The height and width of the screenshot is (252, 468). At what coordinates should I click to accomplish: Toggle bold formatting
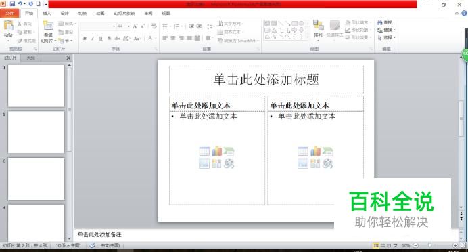pos(85,38)
